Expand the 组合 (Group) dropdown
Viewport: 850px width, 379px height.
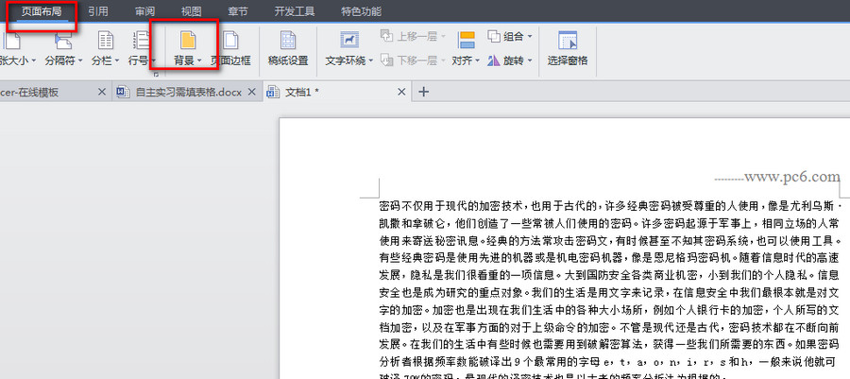(528, 36)
